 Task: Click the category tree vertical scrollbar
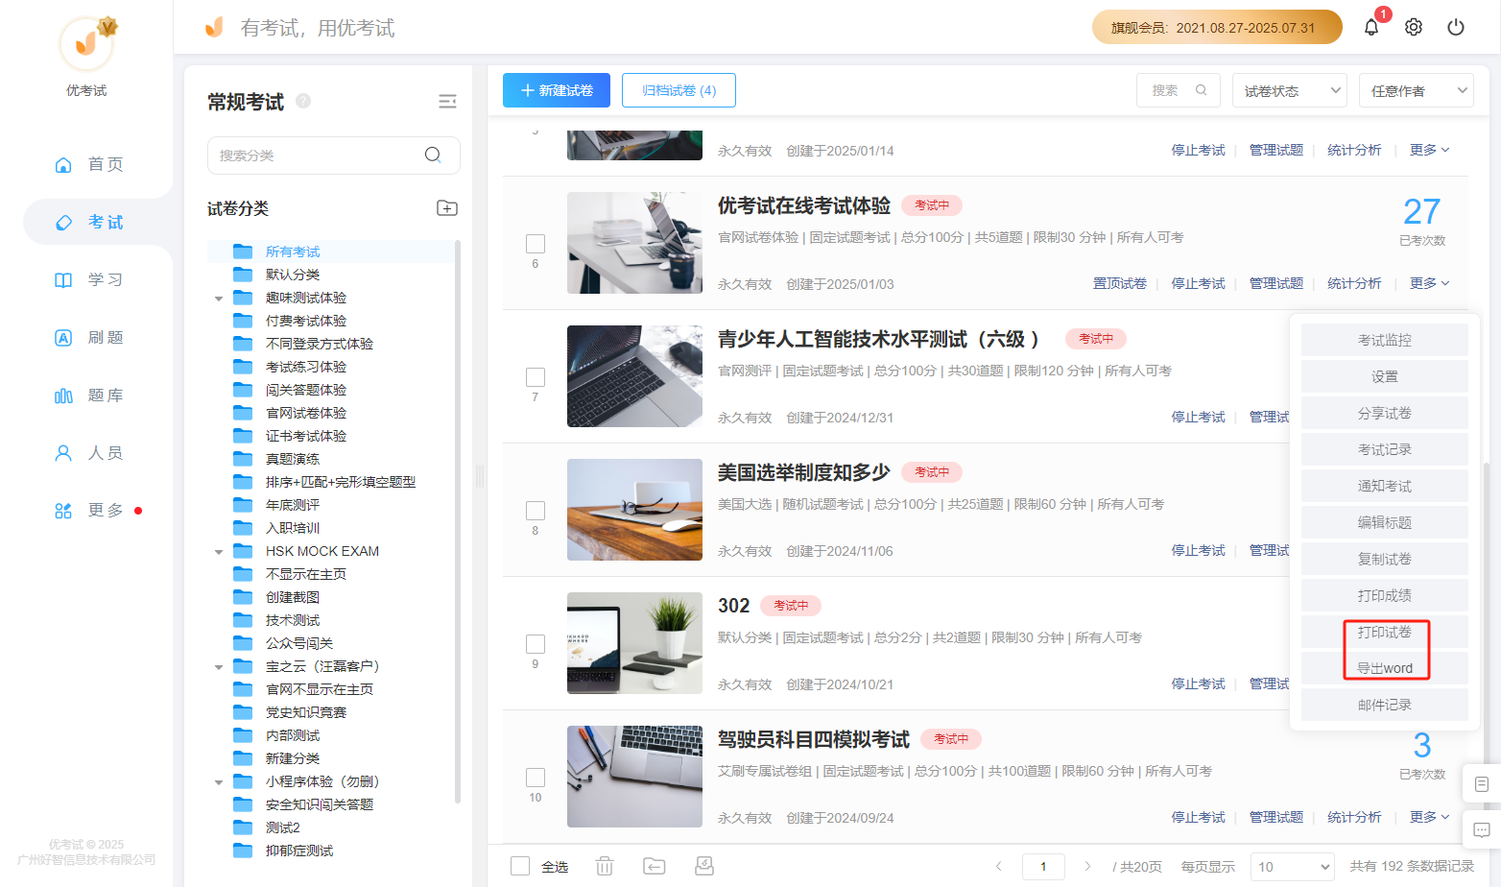pos(458,521)
